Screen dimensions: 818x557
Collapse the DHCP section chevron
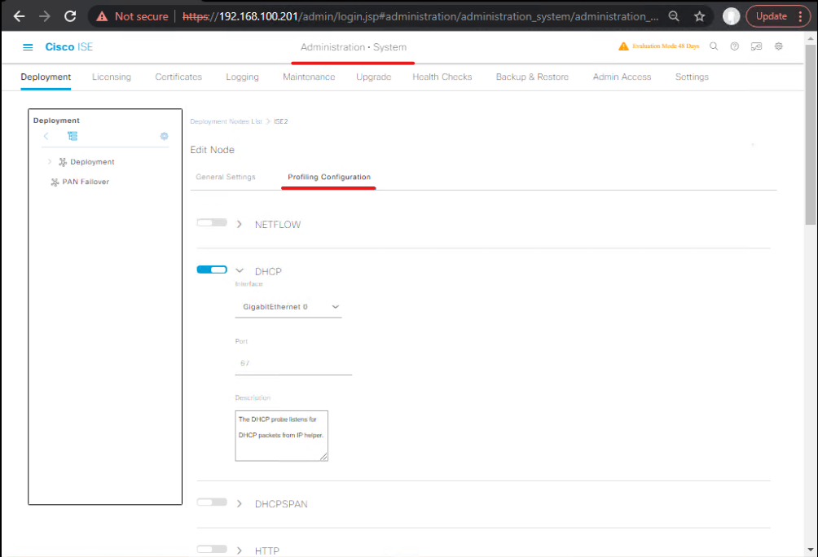pyautogui.click(x=240, y=270)
